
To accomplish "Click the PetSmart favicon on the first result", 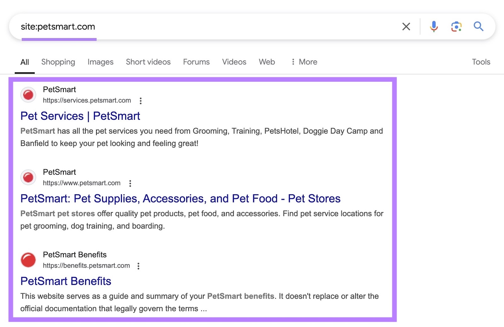I will click(28, 95).
